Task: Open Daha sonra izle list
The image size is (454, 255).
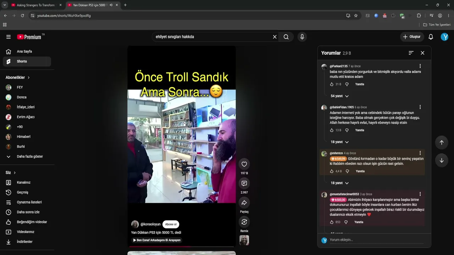Action: [27, 212]
